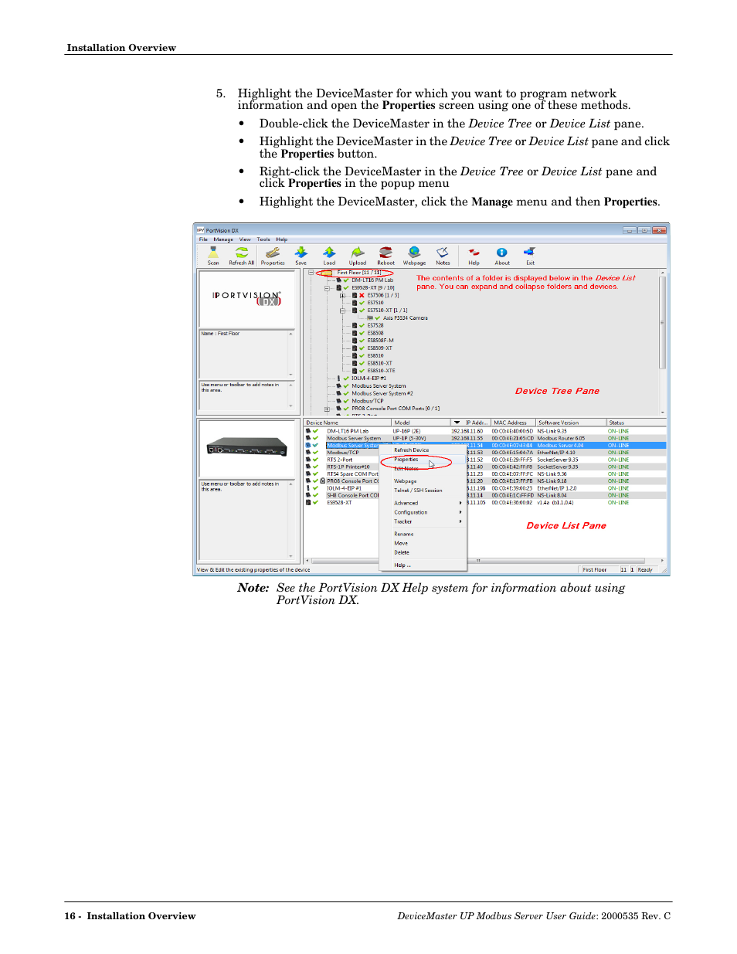Viewport: 737px width, 954px height.
Task: Collapse the ES9528-XT tree node
Action: click(327, 288)
